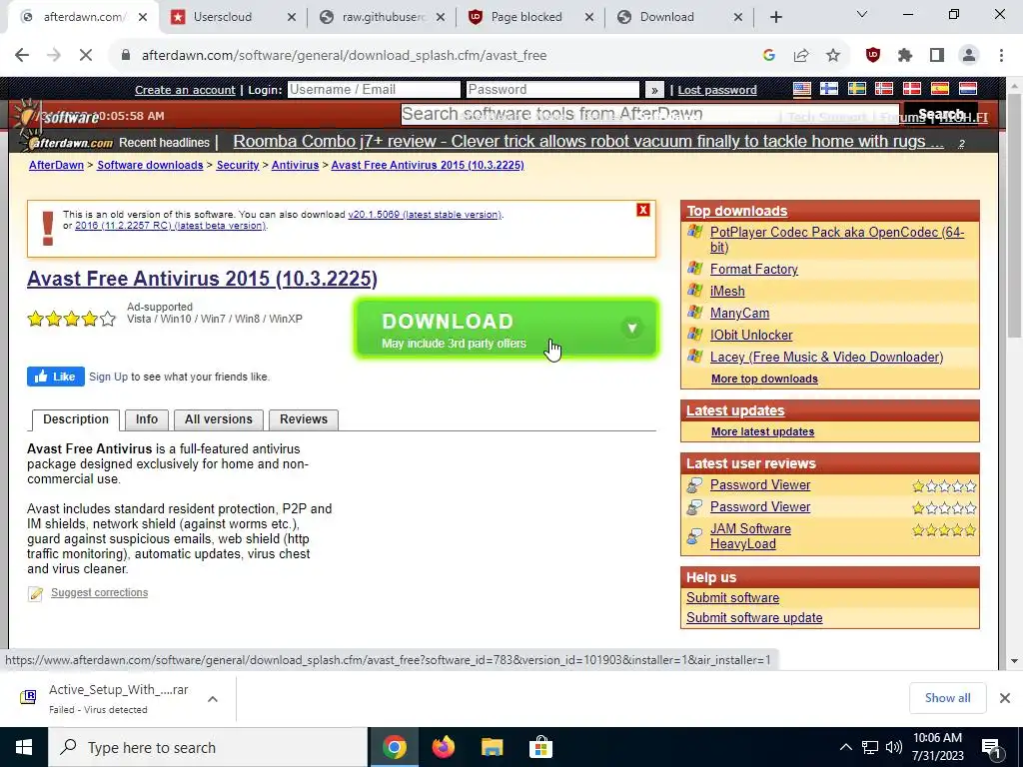Click the Windows taskbar search box
Image resolution: width=1023 pixels, height=767 pixels.
point(208,747)
